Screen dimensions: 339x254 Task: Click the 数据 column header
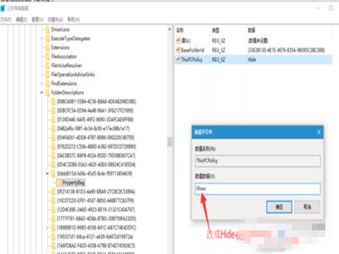tap(252, 30)
